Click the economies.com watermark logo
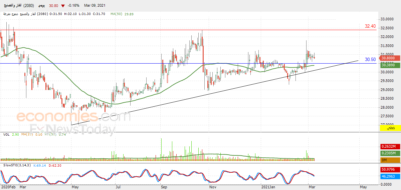The image size is (401, 190). [73, 117]
